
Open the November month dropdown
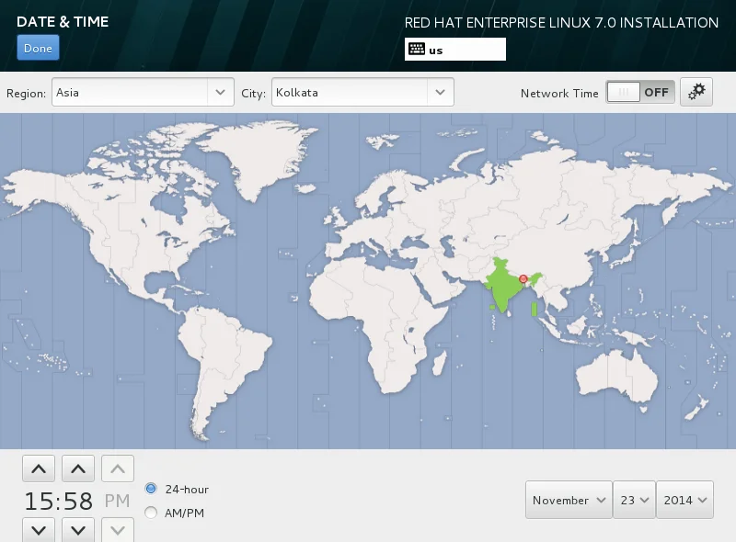pos(569,500)
